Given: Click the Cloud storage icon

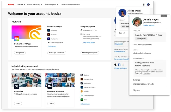Looking at the screenshot, I should click(48, 43).
